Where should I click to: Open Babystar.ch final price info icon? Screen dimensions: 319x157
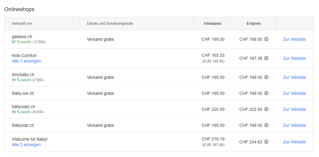click(266, 125)
